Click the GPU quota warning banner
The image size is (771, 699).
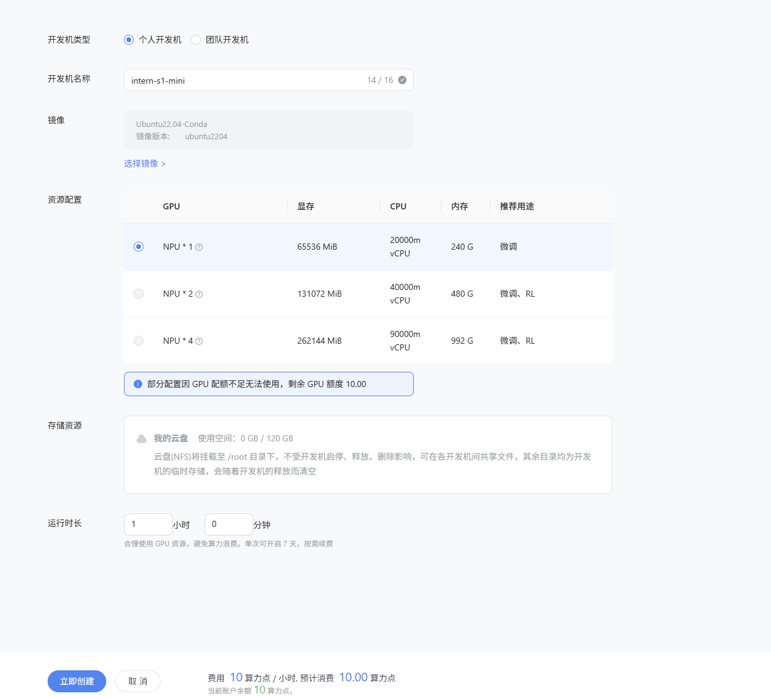(269, 384)
